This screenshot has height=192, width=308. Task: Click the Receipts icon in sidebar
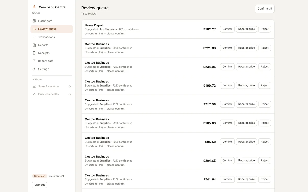pos(34,53)
